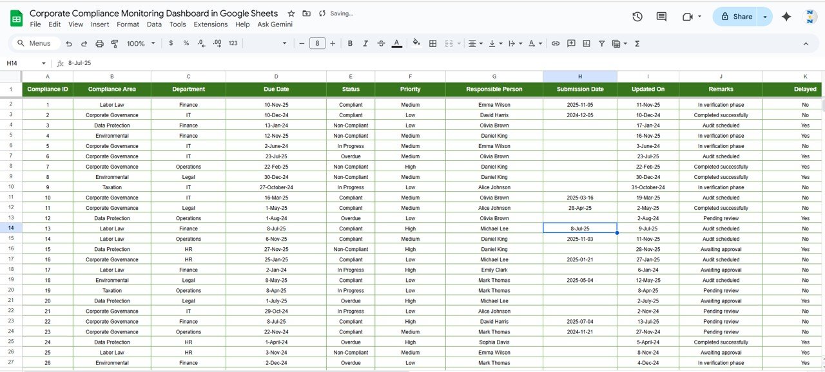This screenshot has height=372, width=825.
Task: Open the fill color paint bucket
Action: coord(416,44)
